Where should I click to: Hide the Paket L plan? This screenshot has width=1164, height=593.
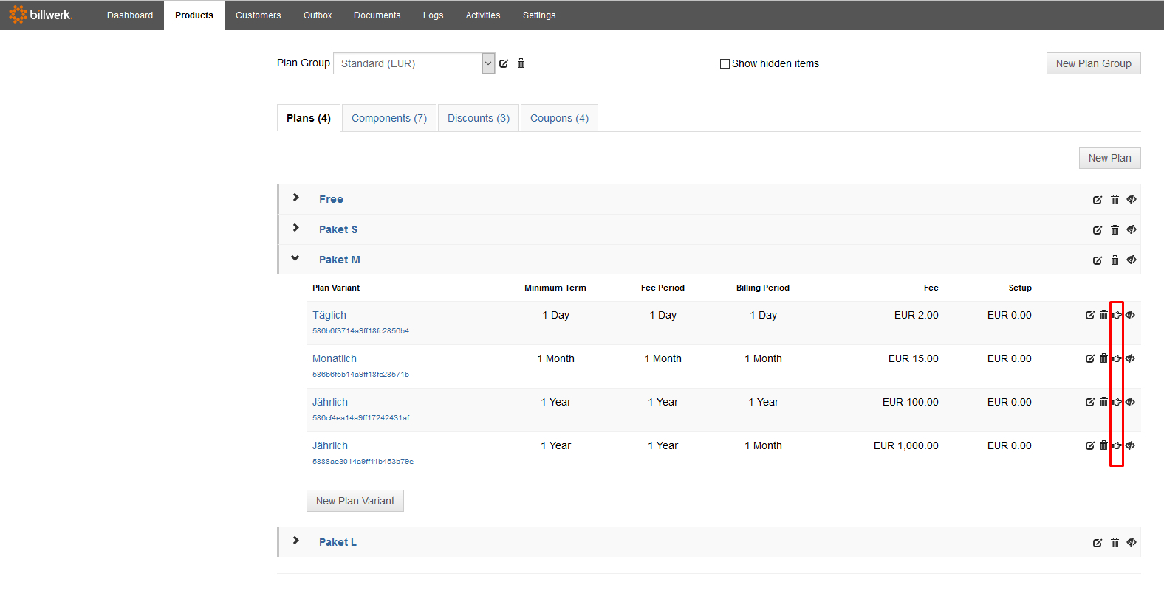coord(1131,542)
